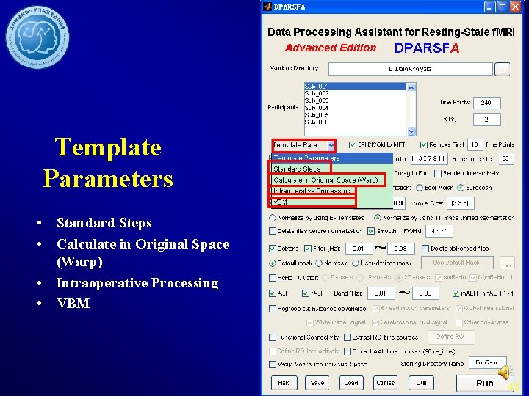Toggle Functional Connectivity checkbox
Viewport: 529px width, 396px height.
[273, 337]
